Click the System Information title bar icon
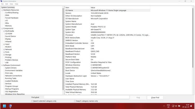 pyautogui.click(x=2, y=1)
